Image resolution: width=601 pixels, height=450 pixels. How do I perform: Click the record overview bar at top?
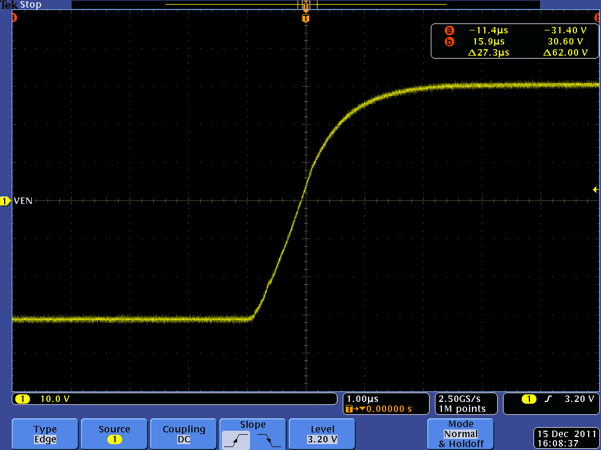[305, 5]
